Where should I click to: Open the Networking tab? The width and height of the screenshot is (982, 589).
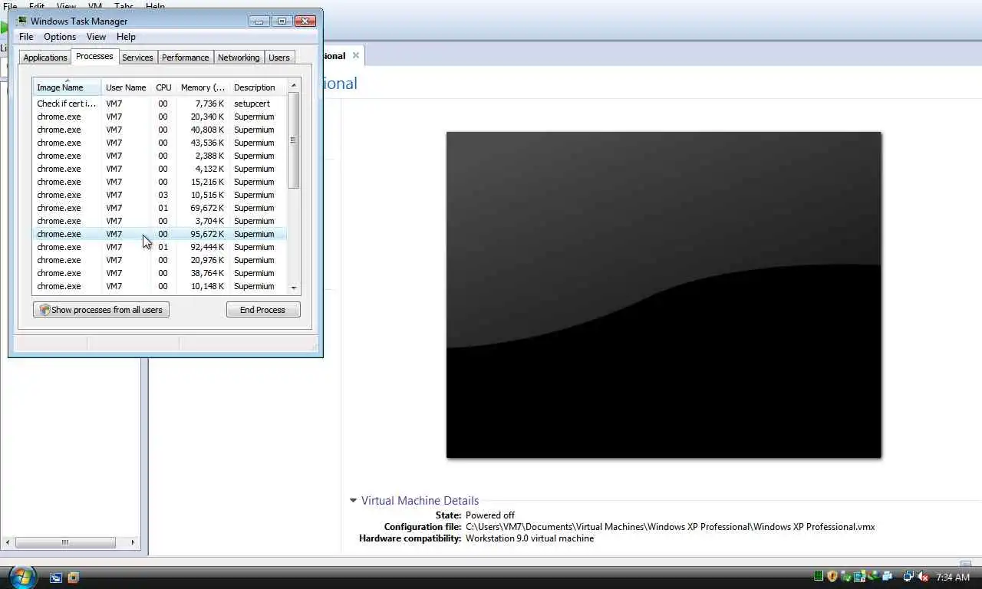(x=239, y=58)
